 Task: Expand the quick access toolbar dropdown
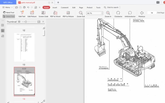40,7
